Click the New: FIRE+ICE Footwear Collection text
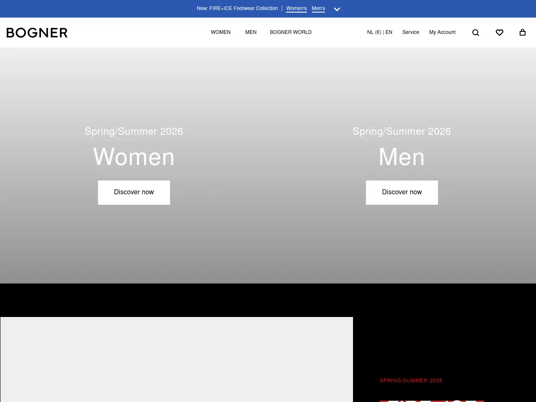 [x=237, y=8]
